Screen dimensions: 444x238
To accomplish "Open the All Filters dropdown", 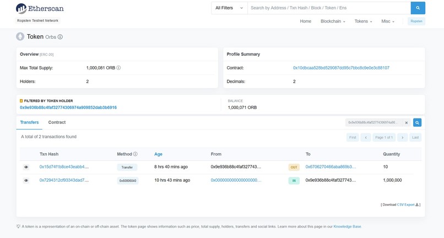I will 229,8.
